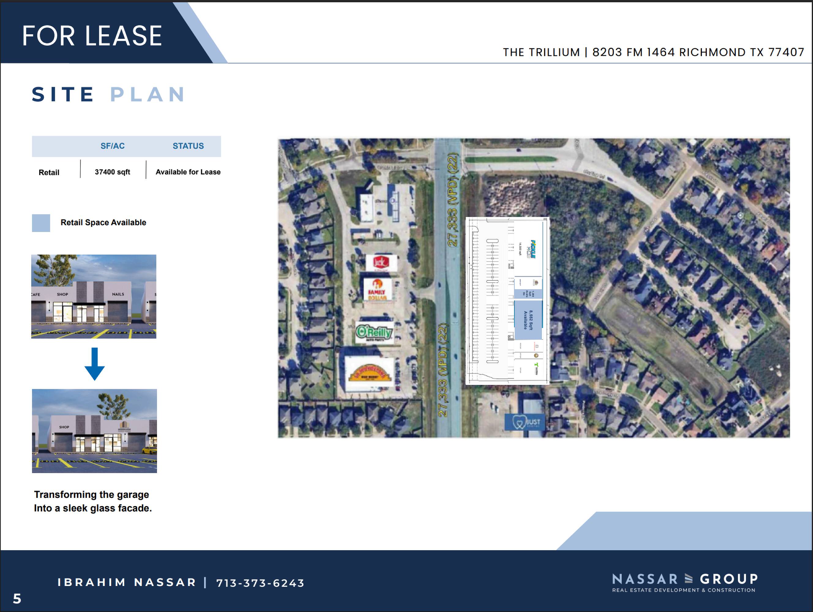Click the page number 5
This screenshot has width=813, height=612.
17,599
